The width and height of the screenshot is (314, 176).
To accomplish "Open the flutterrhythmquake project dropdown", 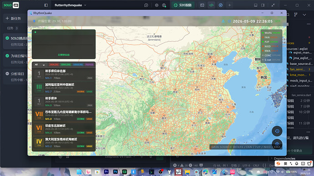I will pos(71,5).
